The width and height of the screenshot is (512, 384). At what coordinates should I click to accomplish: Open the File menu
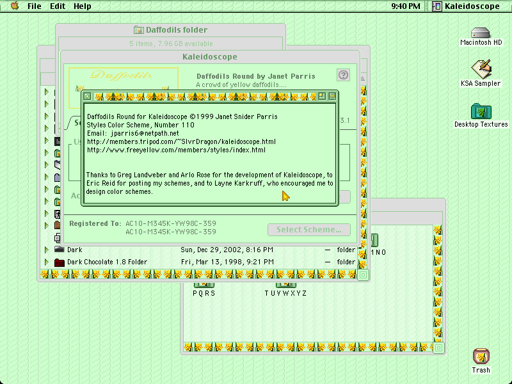pyautogui.click(x=35, y=6)
